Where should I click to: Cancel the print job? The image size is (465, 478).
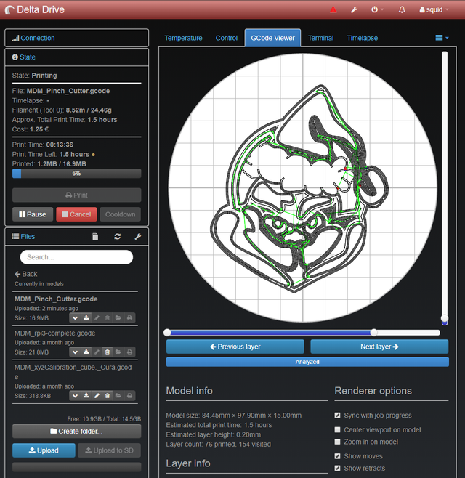(76, 214)
